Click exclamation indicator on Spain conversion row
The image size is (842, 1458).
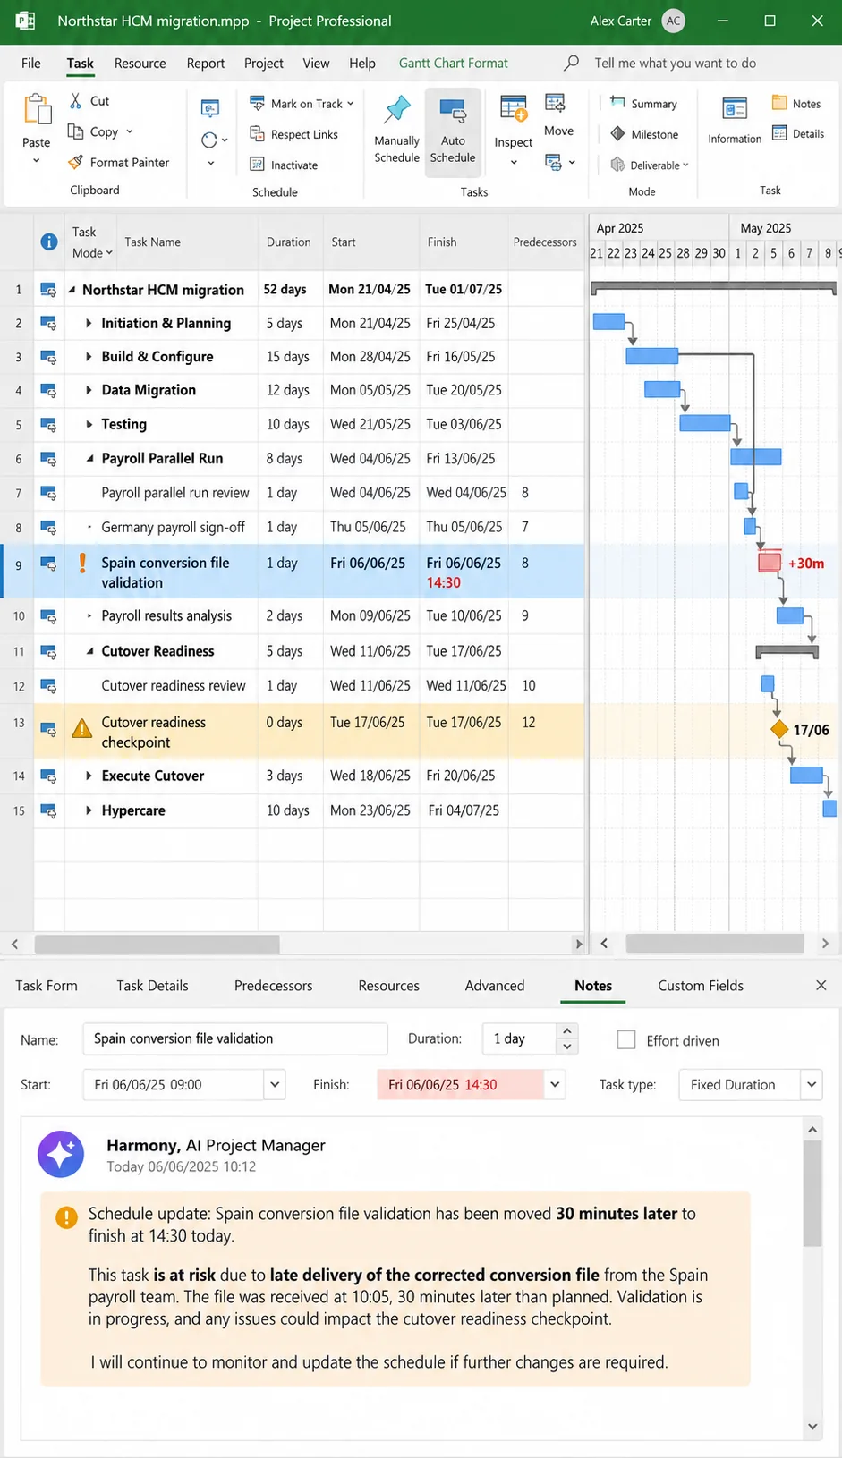coord(82,563)
